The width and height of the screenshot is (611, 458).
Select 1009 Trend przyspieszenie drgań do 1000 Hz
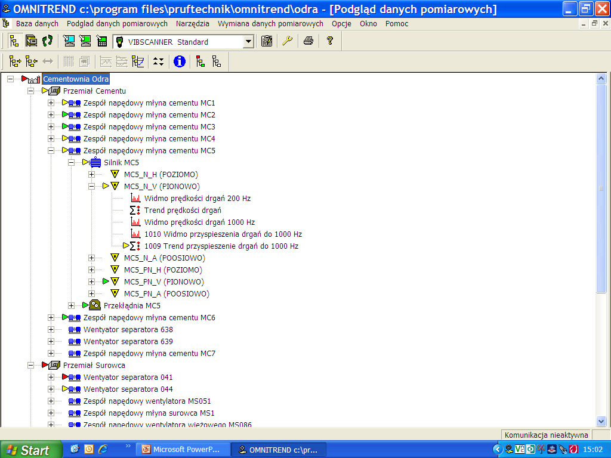tap(221, 246)
